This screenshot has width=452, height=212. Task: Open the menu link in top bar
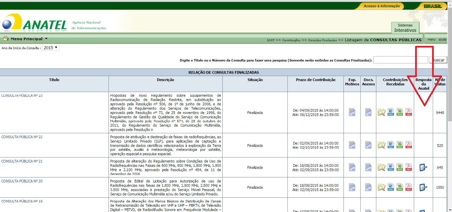(431, 40)
